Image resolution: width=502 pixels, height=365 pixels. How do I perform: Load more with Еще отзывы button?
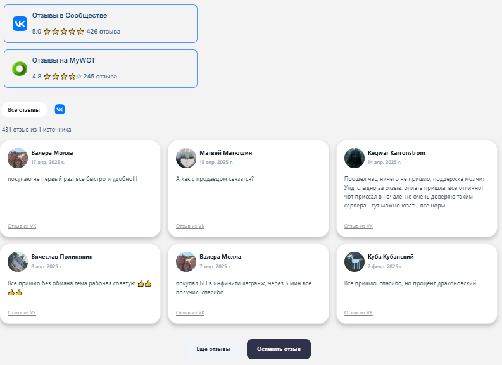(x=213, y=349)
